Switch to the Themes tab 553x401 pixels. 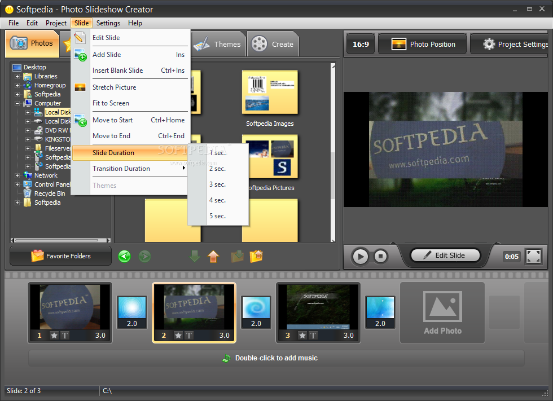click(x=219, y=44)
